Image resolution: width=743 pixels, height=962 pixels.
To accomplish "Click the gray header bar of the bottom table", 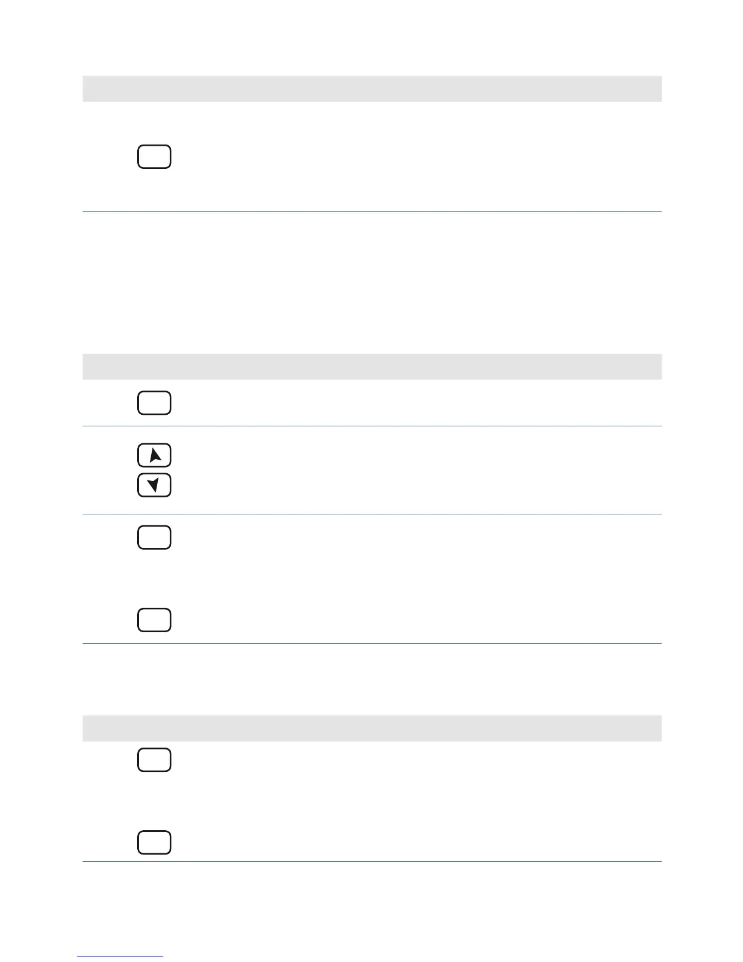I will click(x=371, y=728).
